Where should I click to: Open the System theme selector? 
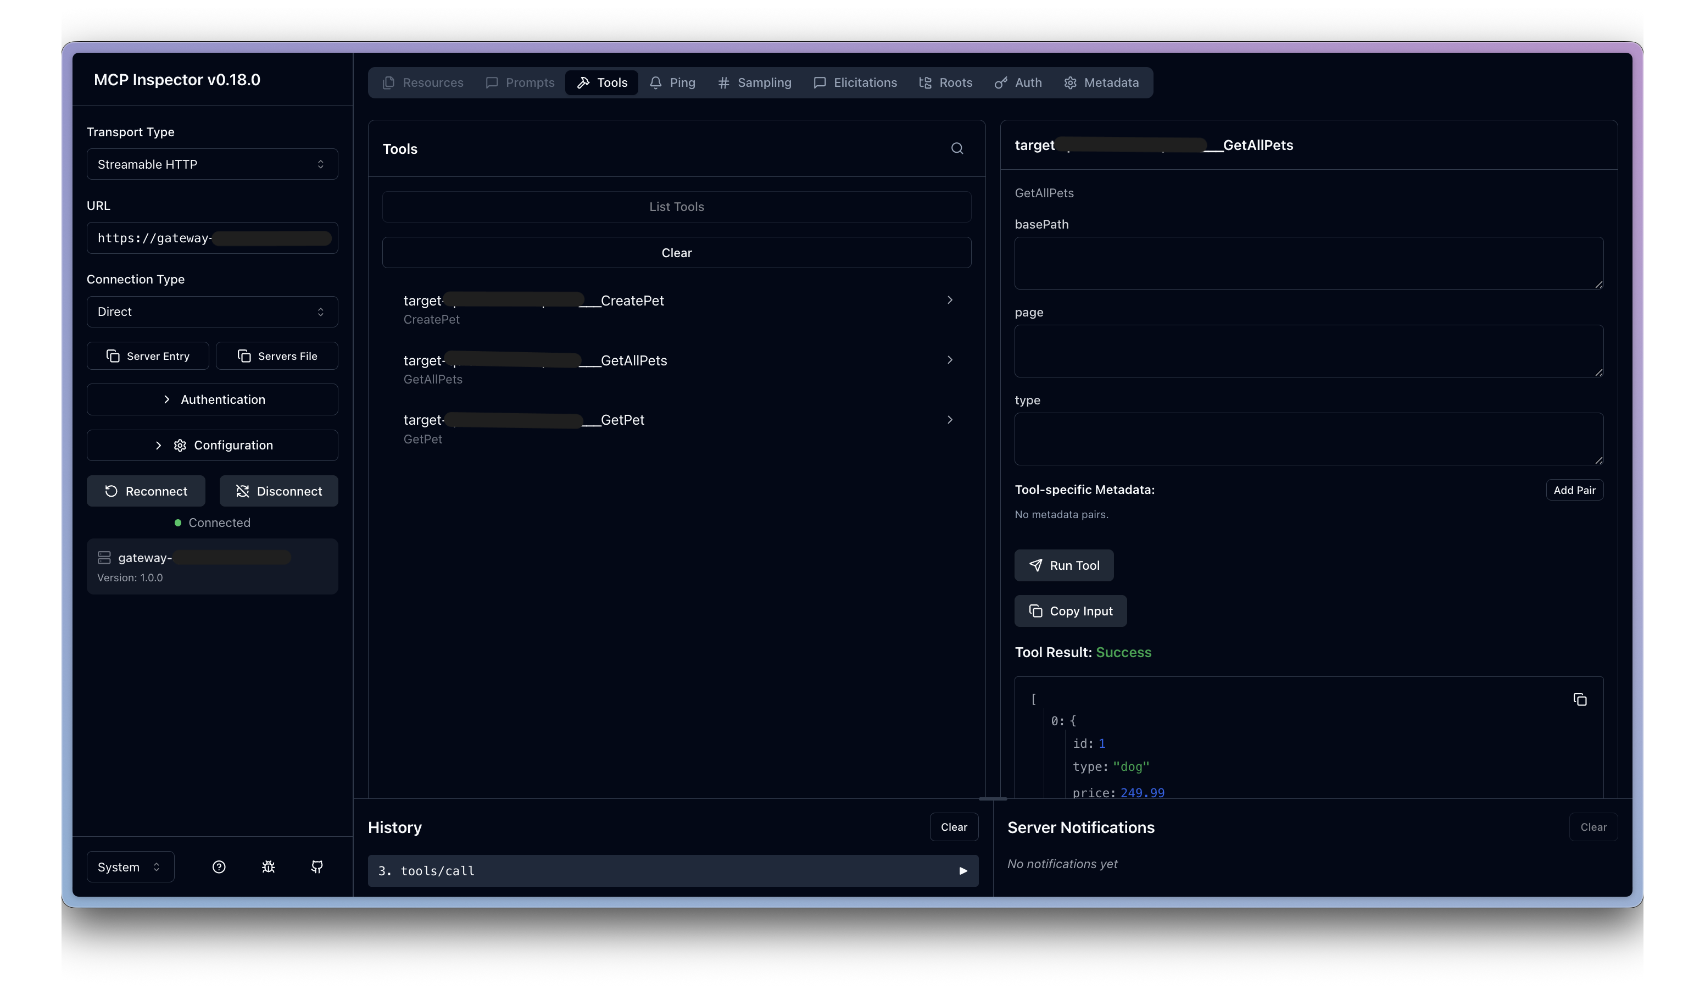[130, 867]
